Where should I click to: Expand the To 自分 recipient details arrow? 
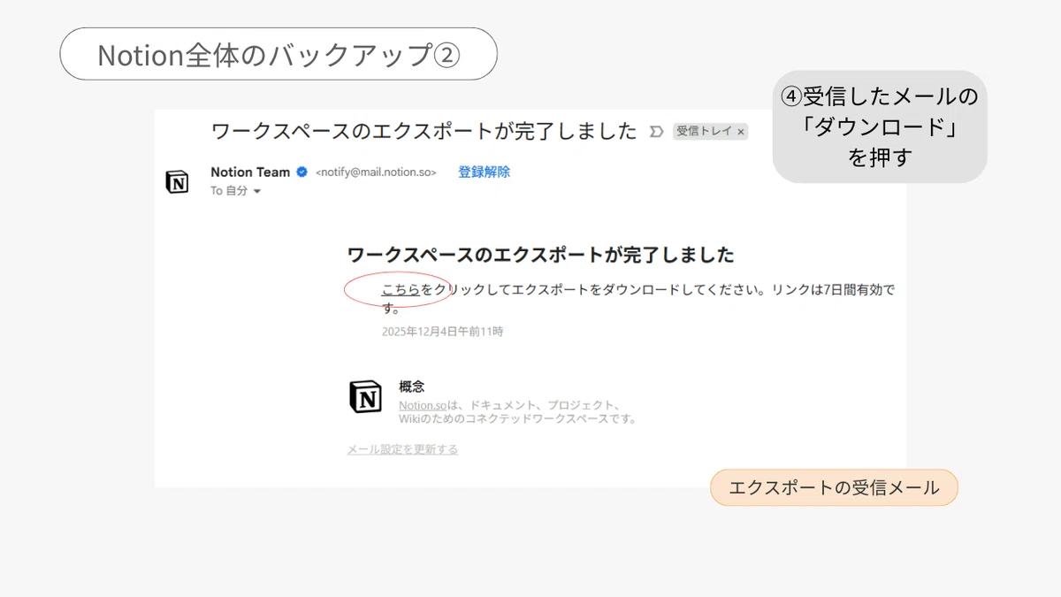257,191
